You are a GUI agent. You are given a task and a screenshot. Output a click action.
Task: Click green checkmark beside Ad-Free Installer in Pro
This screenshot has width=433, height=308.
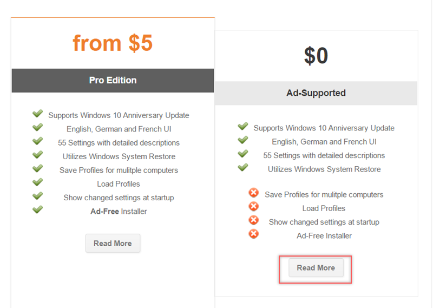[x=37, y=210]
